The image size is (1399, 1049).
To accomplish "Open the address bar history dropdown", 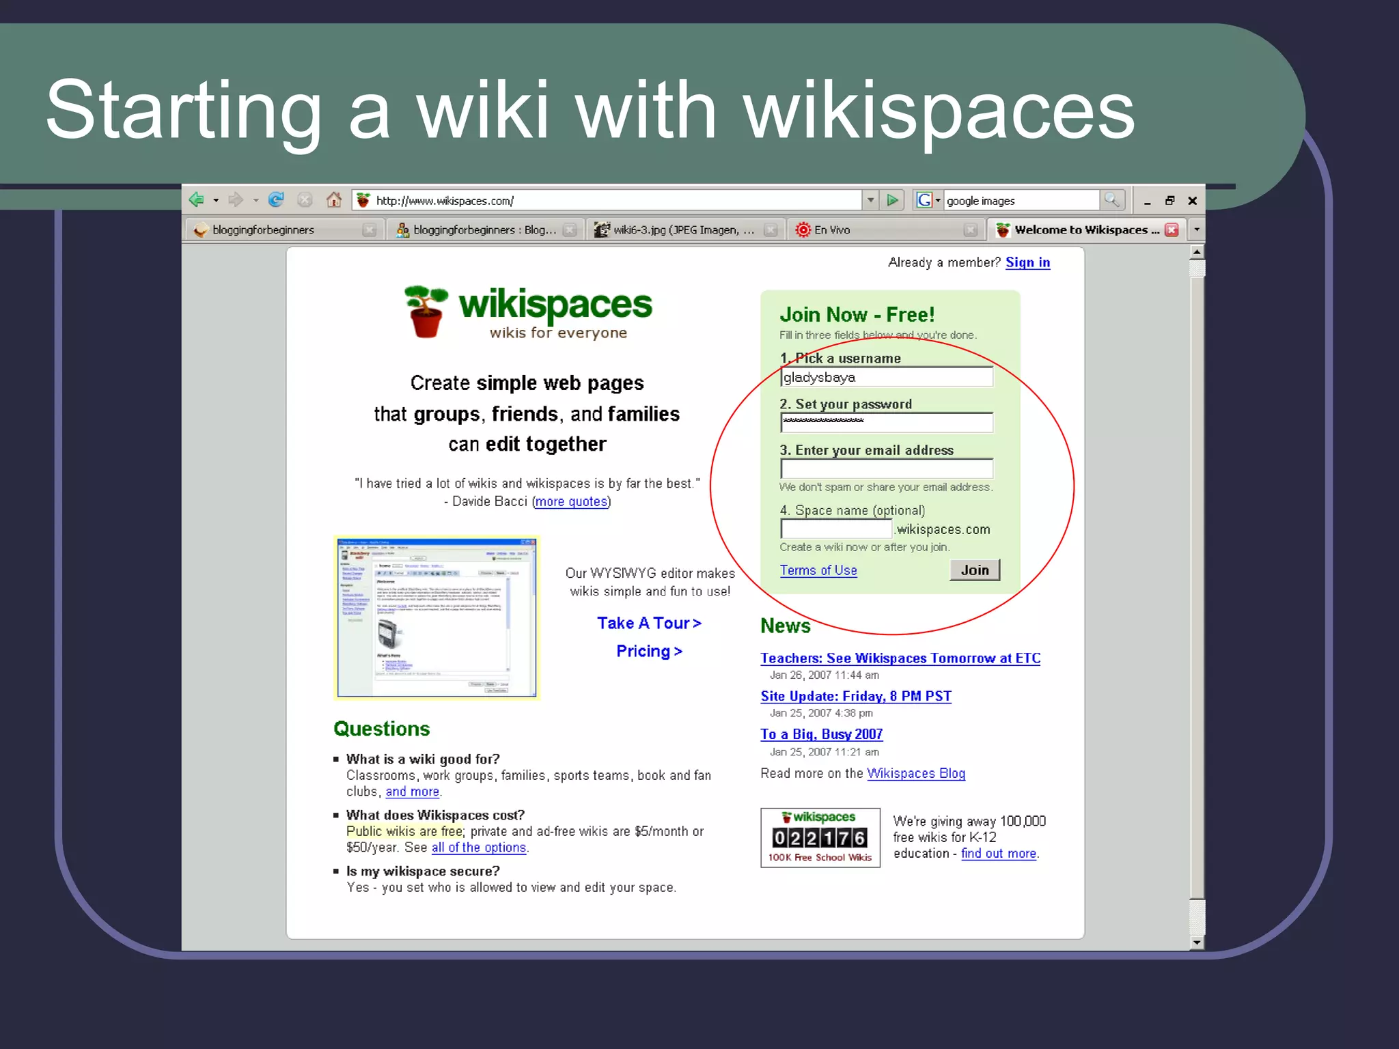I will click(870, 200).
